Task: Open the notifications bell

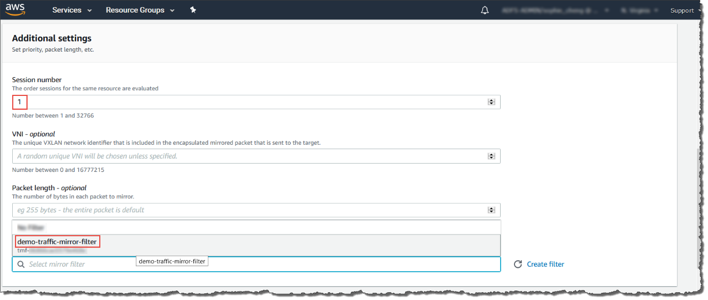Action: [x=485, y=10]
